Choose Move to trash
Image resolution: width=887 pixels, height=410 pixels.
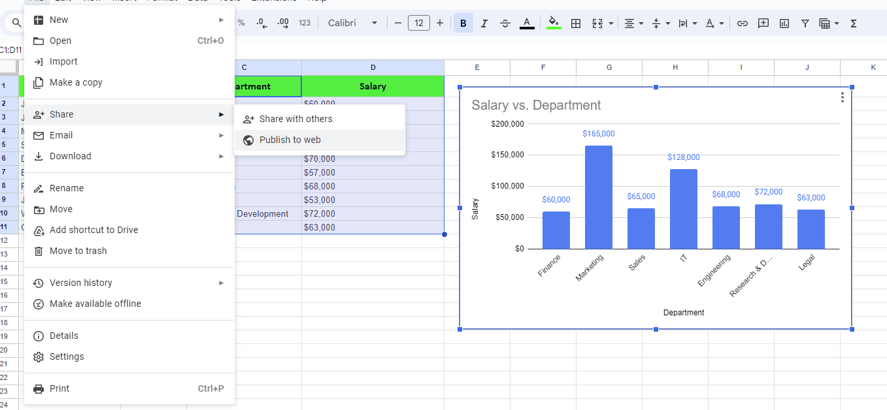pos(129,251)
